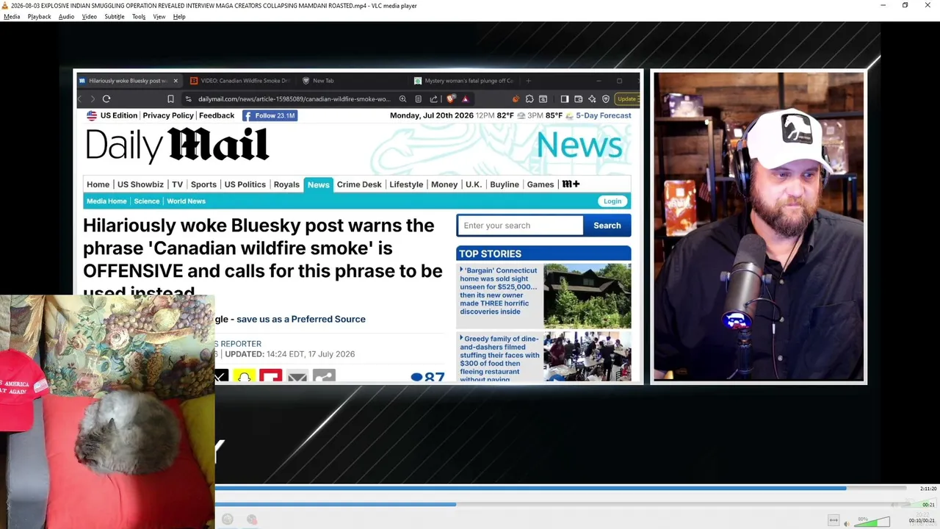Open the Subtitle menu in VLC
Viewport: 940px width, 529px height.
click(114, 16)
